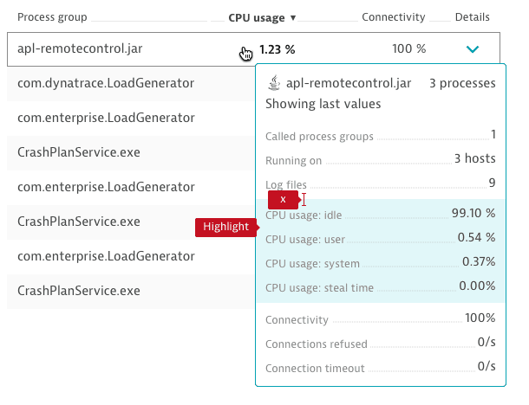This screenshot has height=405, width=529.
Task: Expand details chevron for apl-remotecontrol.jar row
Action: 473,49
